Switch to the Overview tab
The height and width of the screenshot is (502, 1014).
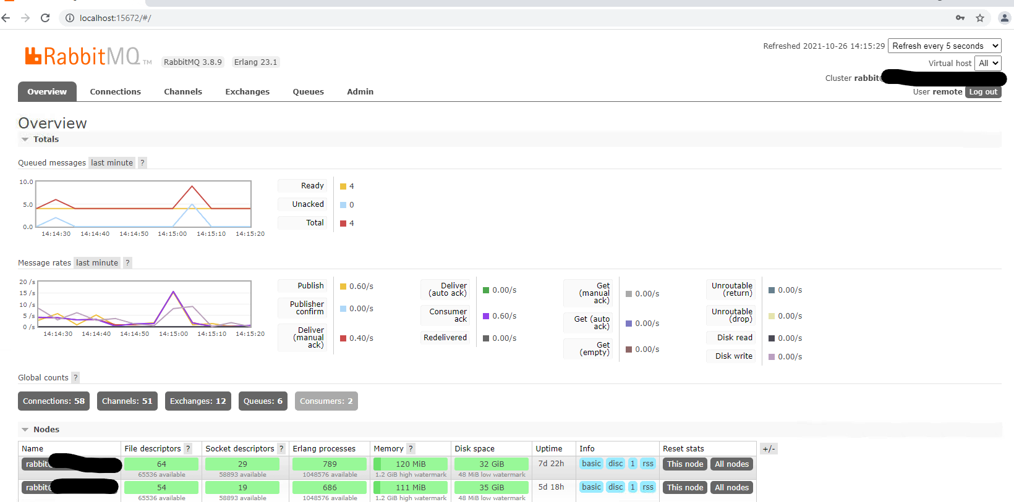(47, 91)
